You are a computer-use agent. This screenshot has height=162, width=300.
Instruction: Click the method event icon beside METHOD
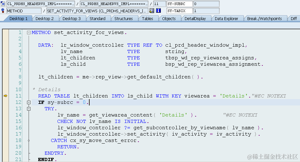point(3,11)
